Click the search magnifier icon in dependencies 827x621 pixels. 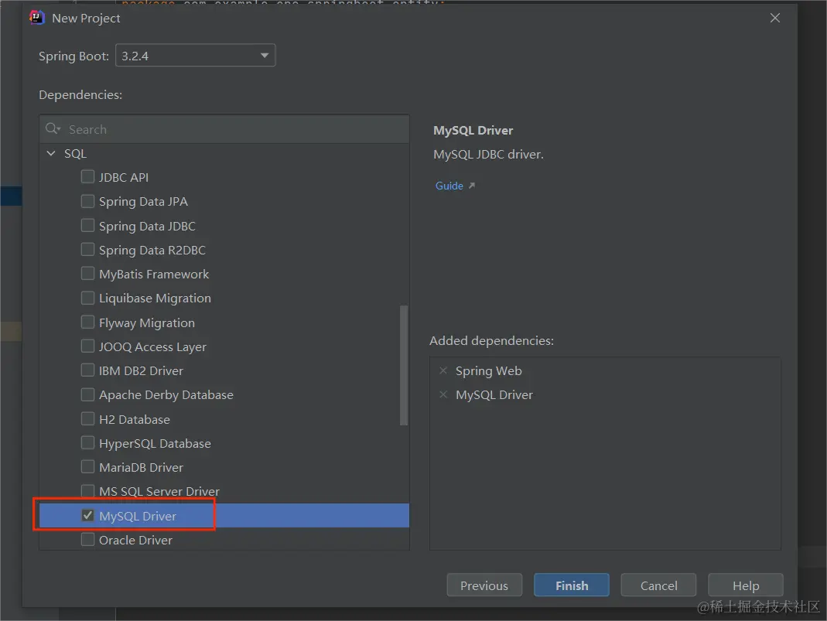click(52, 129)
